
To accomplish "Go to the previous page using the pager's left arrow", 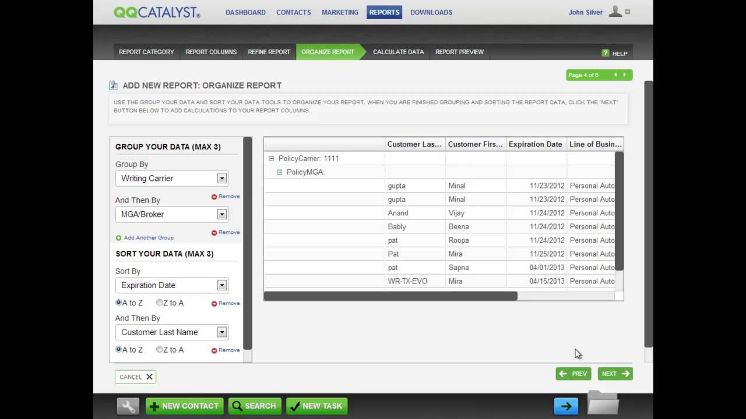I will [615, 75].
